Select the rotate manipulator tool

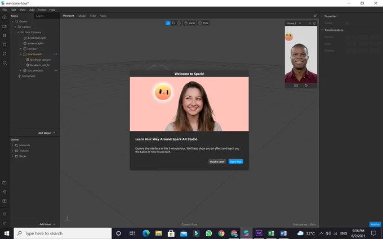click(173, 23)
